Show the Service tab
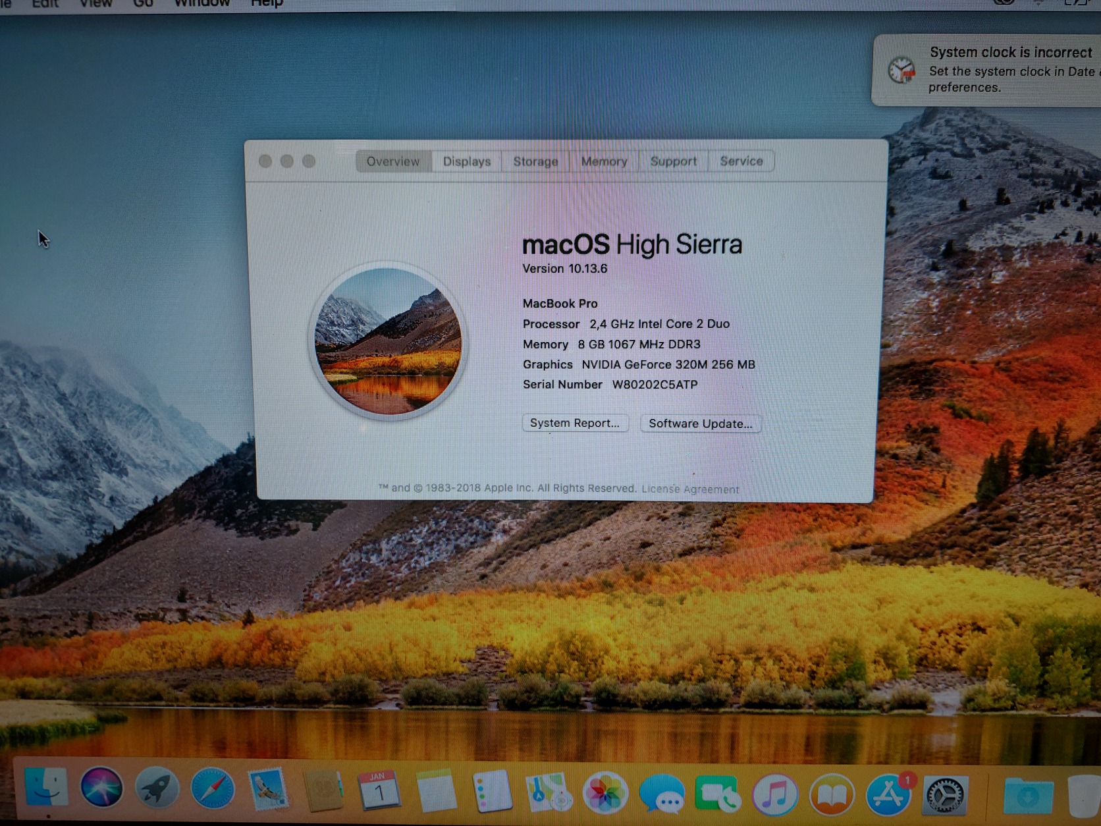 [x=741, y=161]
